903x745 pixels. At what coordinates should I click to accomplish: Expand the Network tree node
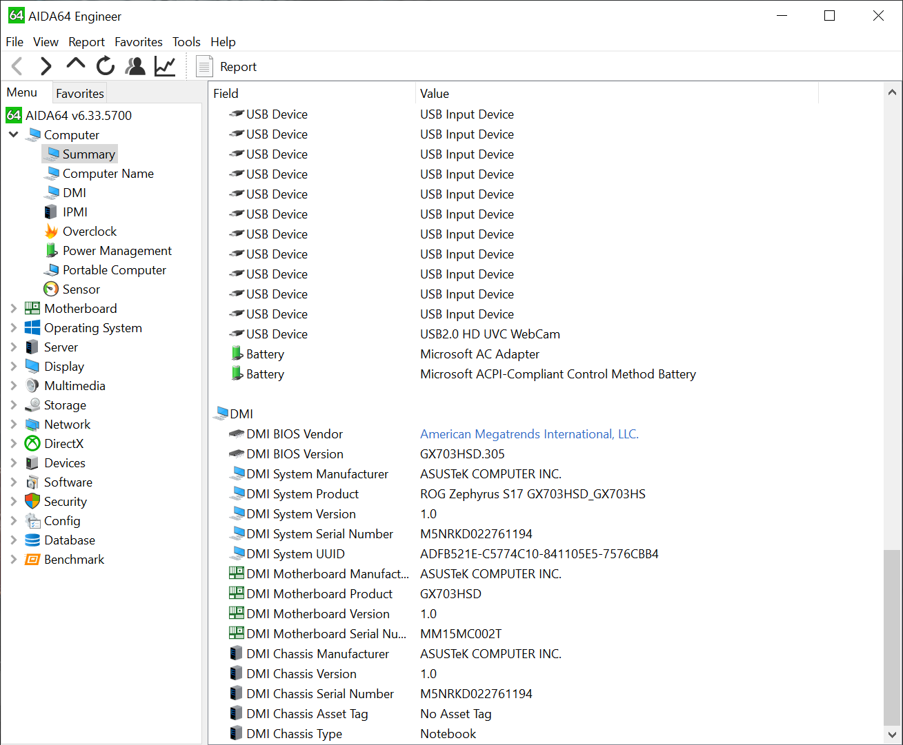coord(13,425)
